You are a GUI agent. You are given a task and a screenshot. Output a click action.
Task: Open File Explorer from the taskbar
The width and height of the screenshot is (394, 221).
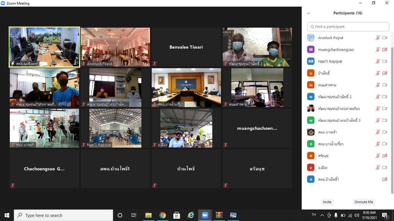coord(148,215)
